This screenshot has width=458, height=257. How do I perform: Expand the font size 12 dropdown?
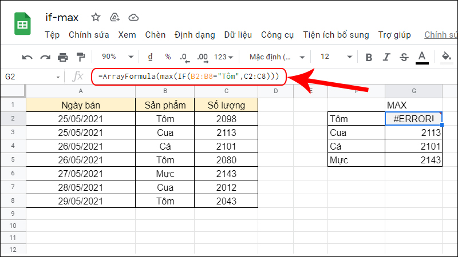pyautogui.click(x=335, y=57)
